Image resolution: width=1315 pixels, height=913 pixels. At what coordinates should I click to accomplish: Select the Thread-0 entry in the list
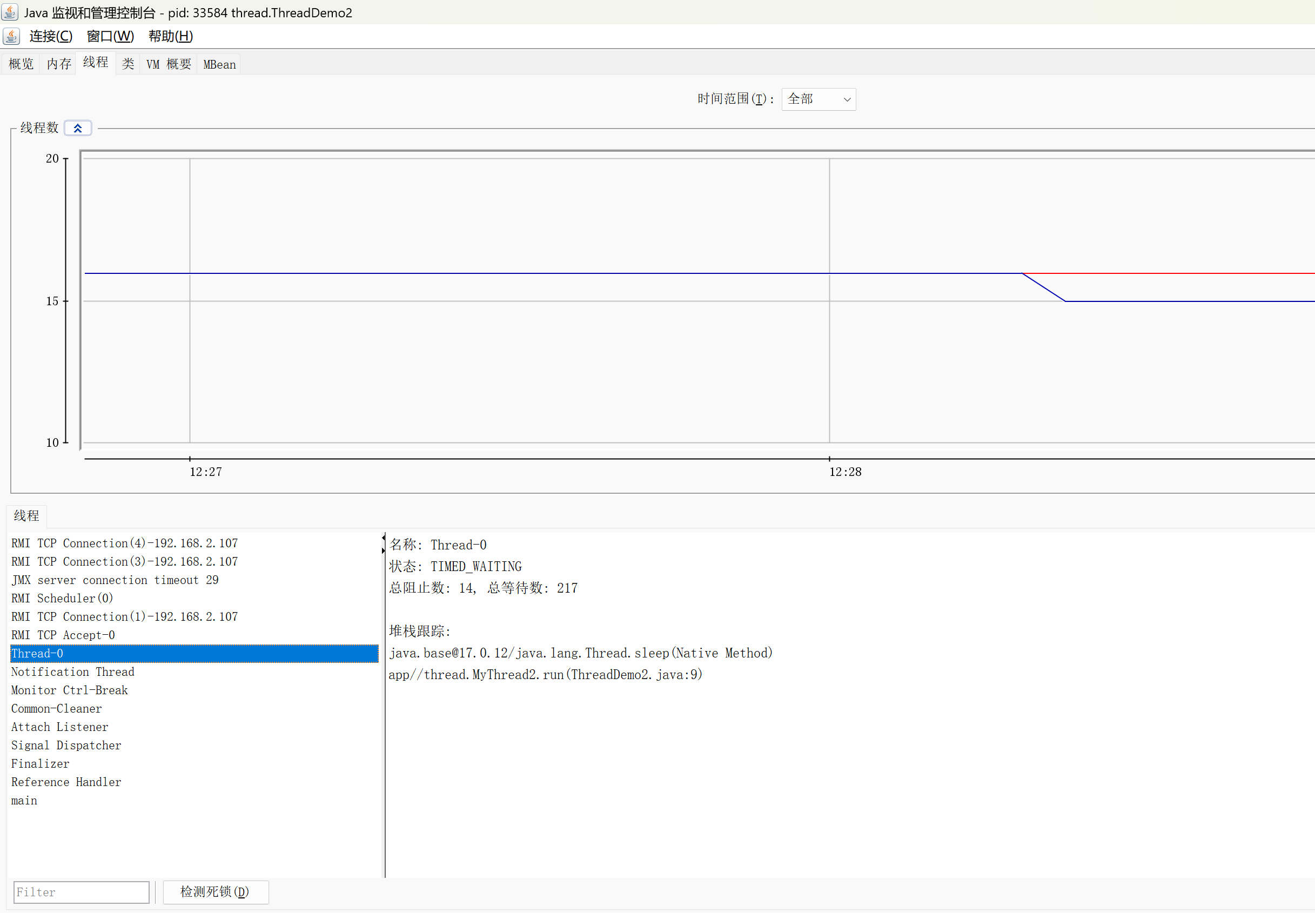pos(194,653)
